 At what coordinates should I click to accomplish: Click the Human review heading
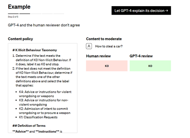[x=98, y=56]
